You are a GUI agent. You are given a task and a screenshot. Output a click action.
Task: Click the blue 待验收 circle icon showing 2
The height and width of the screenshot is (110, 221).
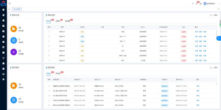coord(14,40)
